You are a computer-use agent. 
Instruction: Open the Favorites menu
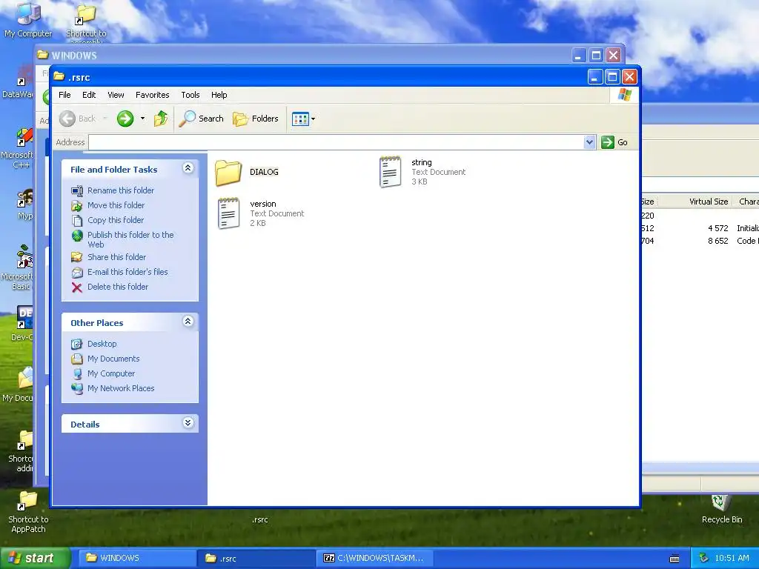pyautogui.click(x=153, y=95)
